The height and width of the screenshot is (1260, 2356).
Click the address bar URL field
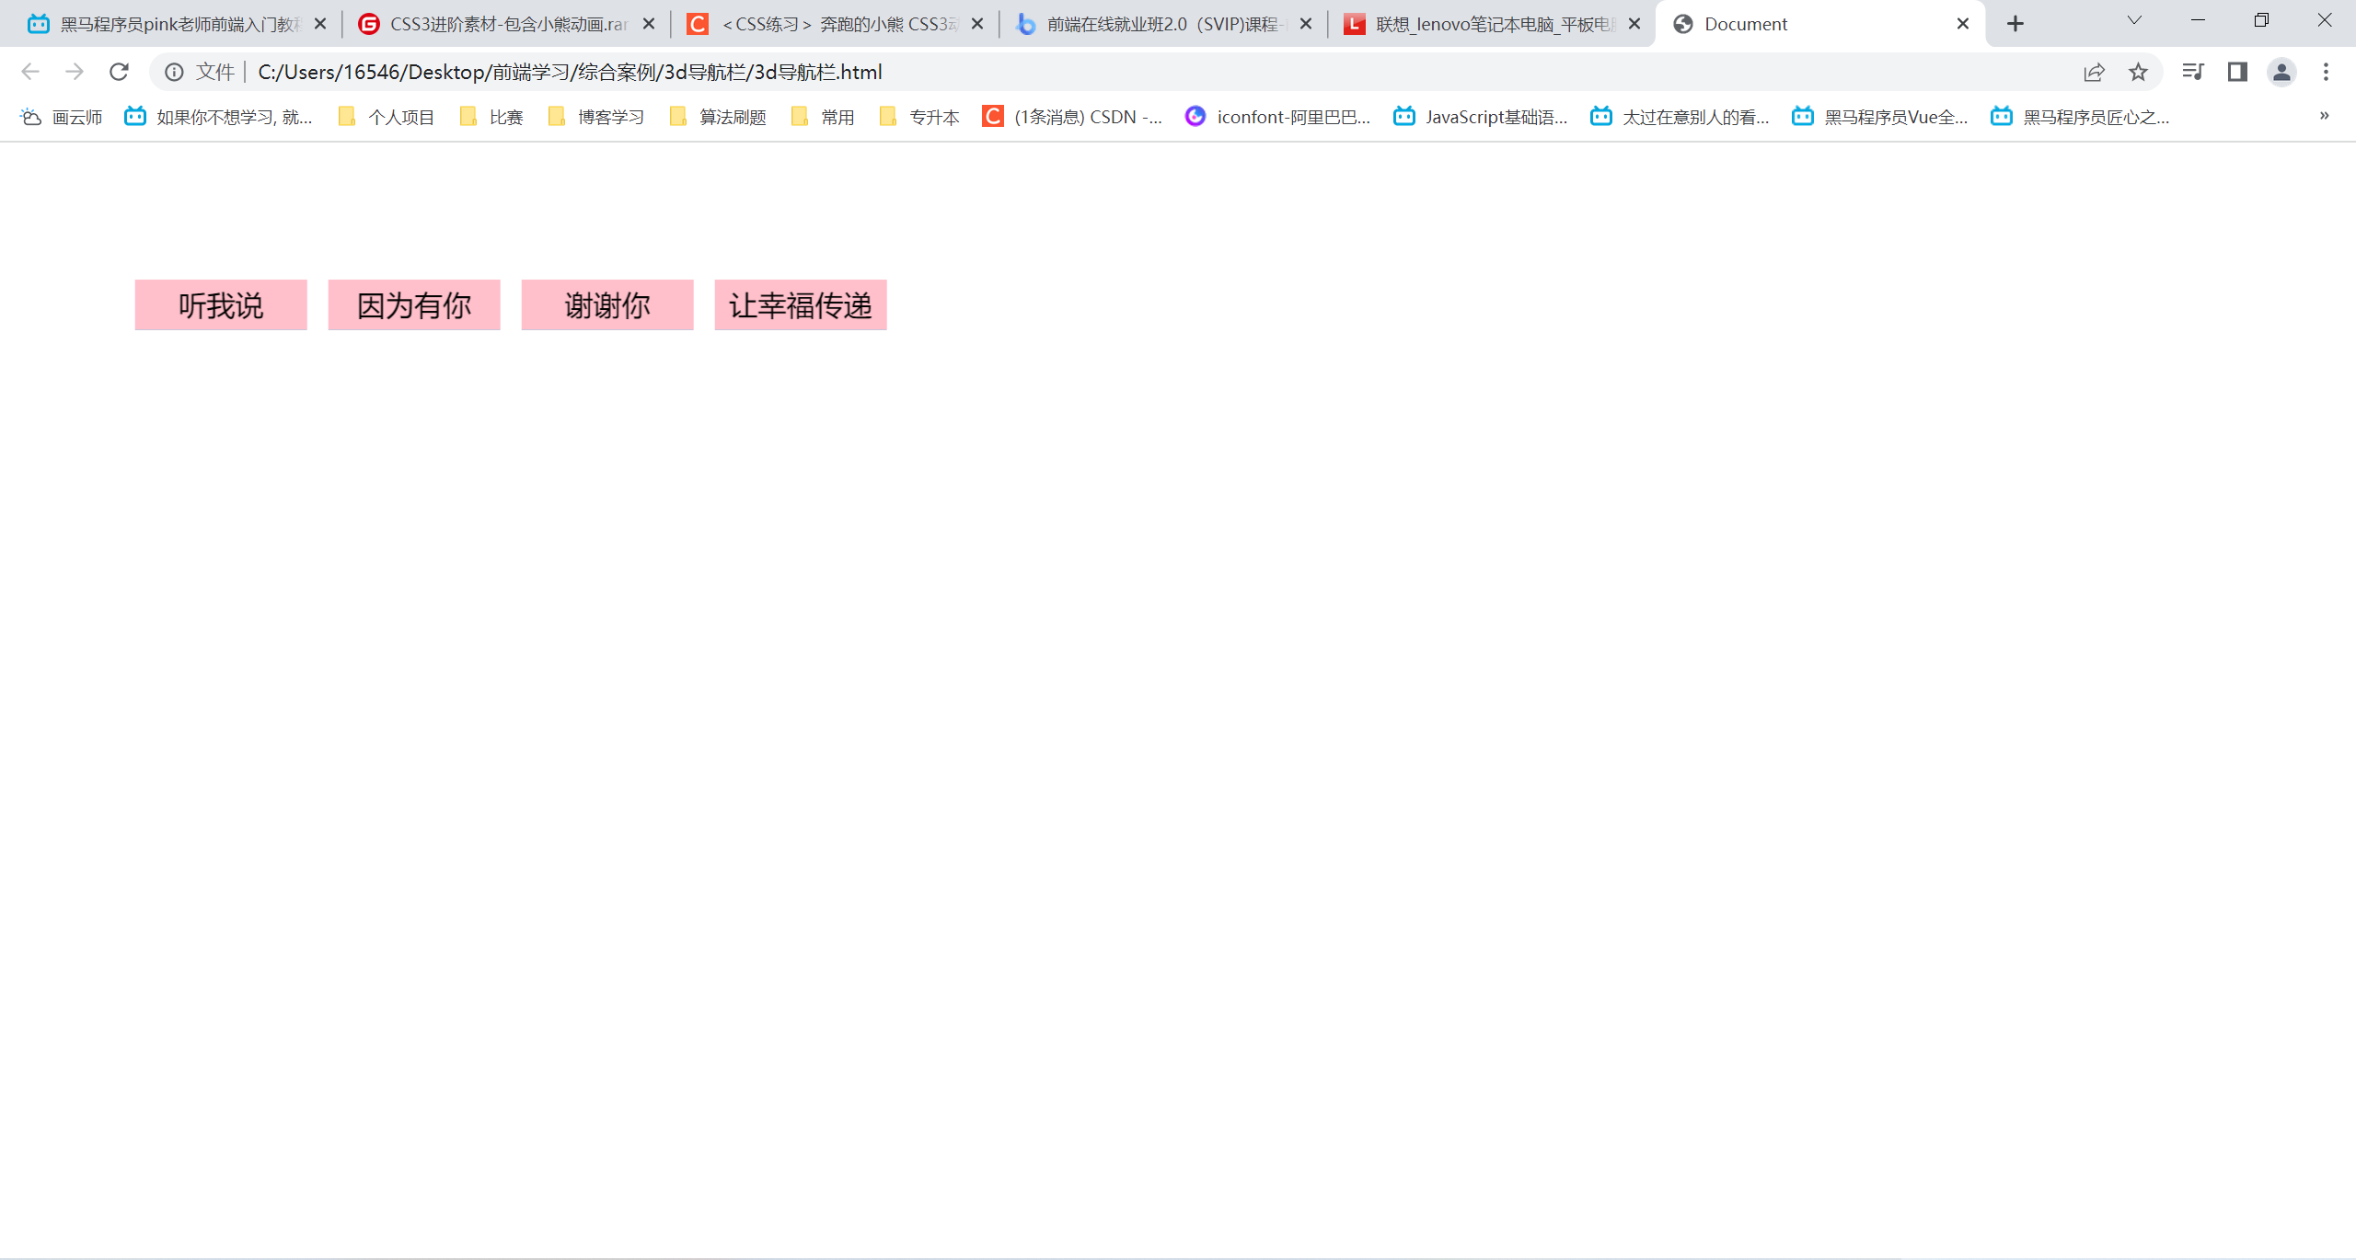click(x=1104, y=72)
